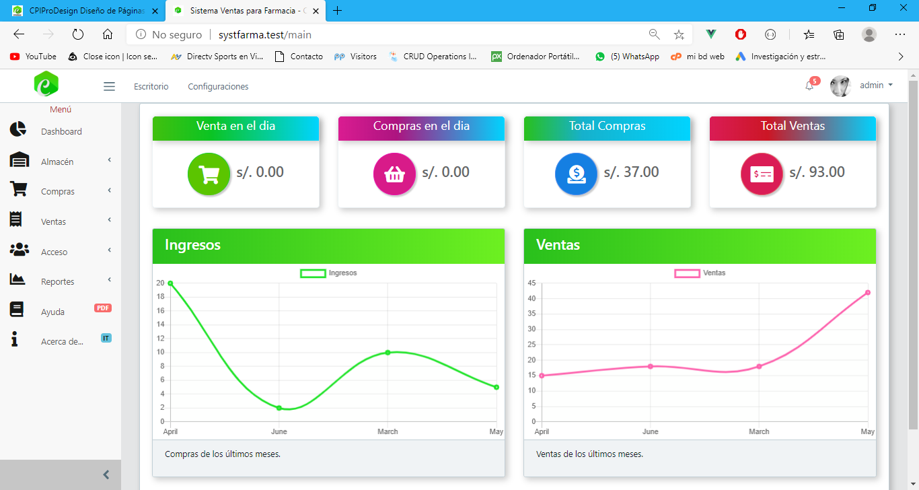Click green cart icon in Venta en el dia
Image resolution: width=919 pixels, height=490 pixels.
[209, 174]
